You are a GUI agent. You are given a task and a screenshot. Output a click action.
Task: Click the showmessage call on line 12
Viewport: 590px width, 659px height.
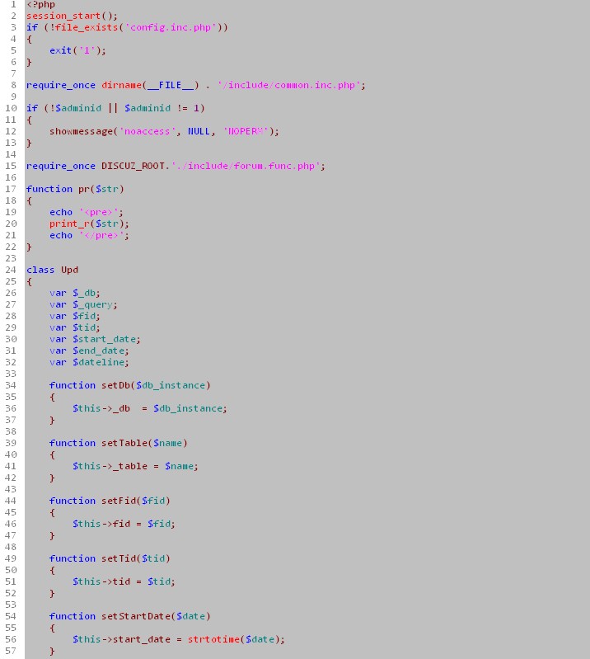point(164,131)
